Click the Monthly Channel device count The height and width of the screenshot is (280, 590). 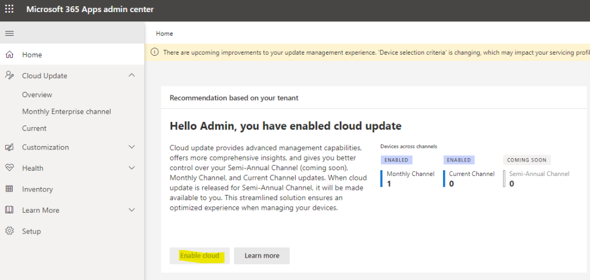click(x=389, y=183)
